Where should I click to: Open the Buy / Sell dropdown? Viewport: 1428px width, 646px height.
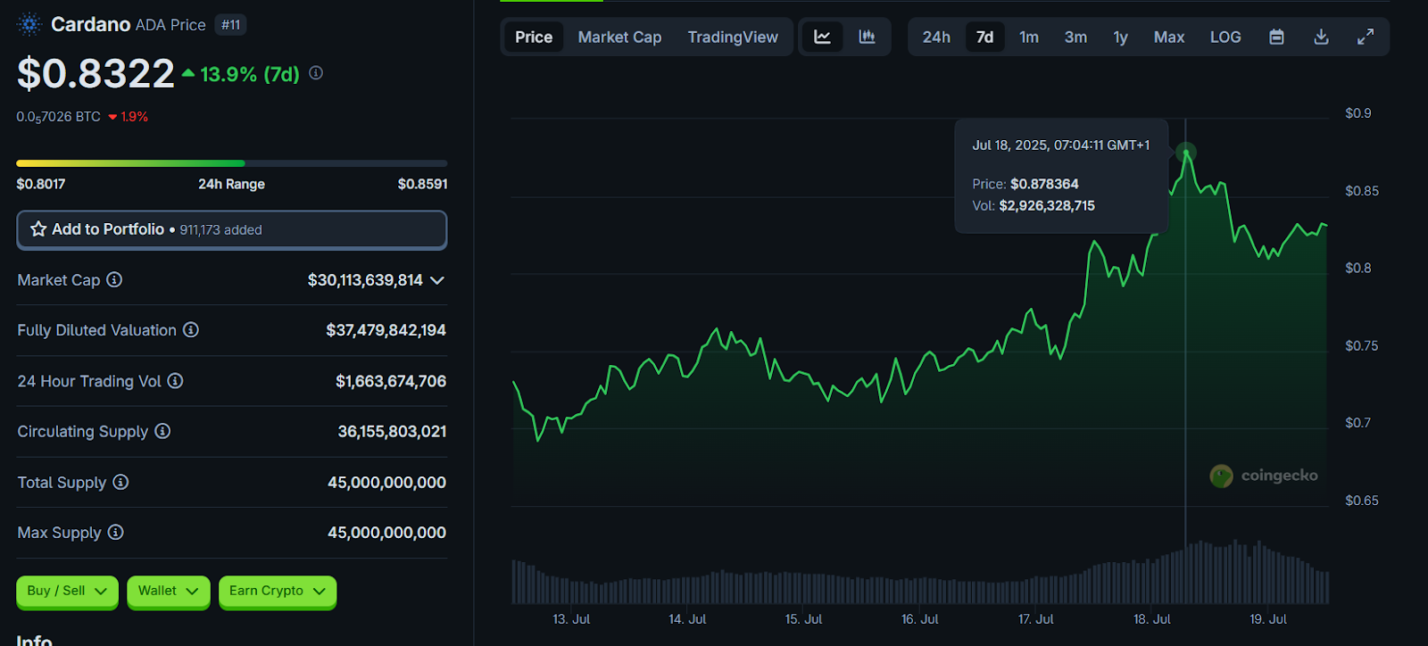coord(67,591)
